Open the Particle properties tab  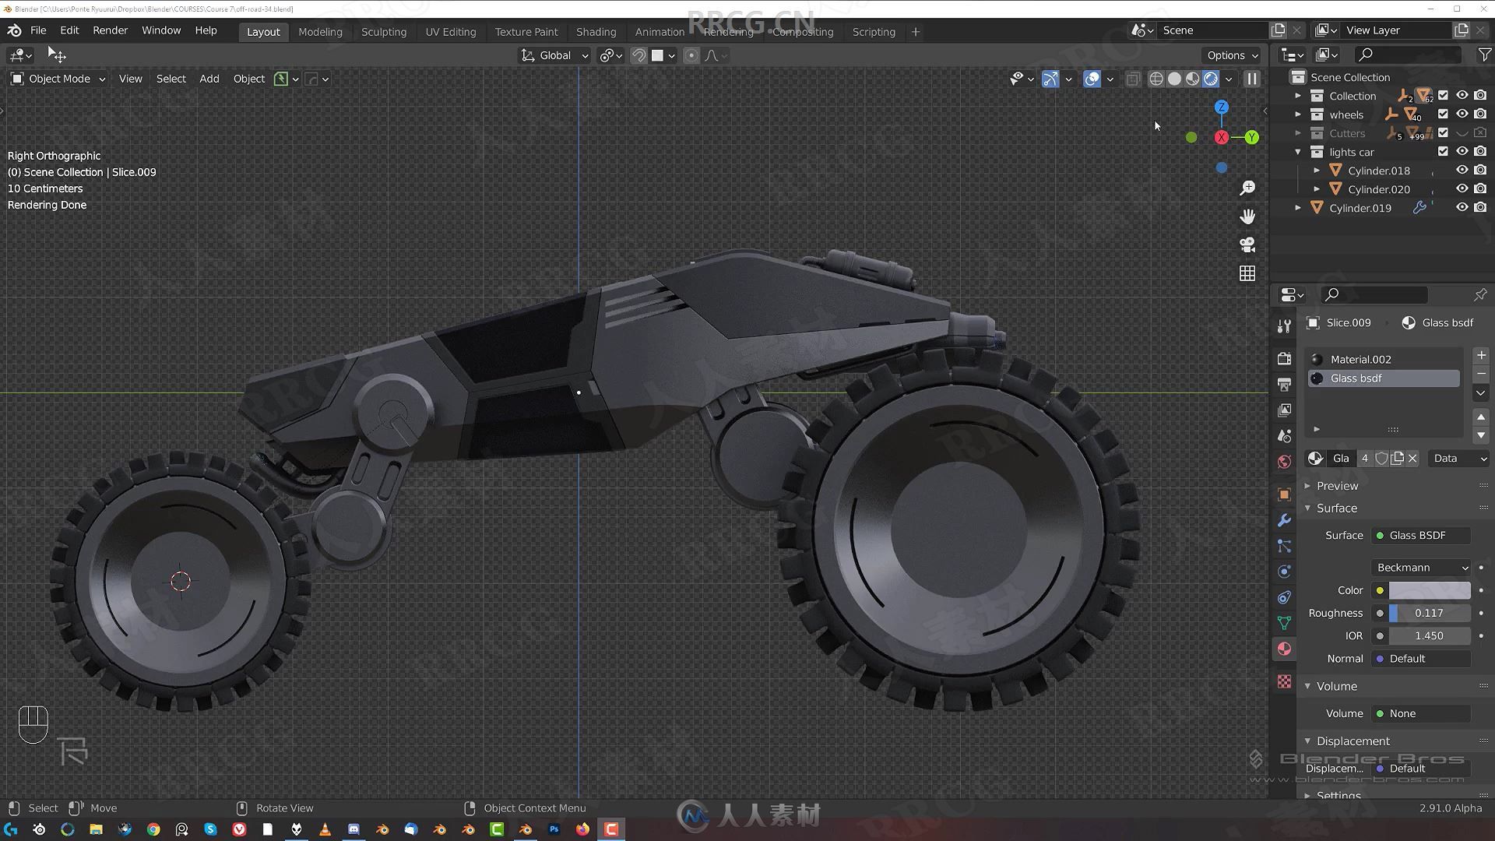pyautogui.click(x=1284, y=546)
